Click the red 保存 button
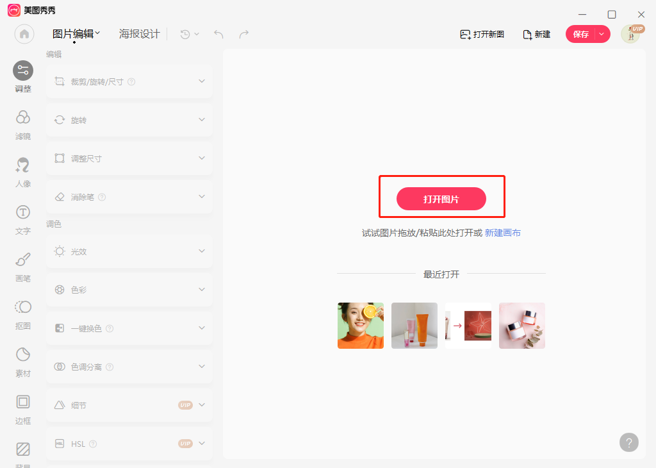This screenshot has height=468, width=656. pyautogui.click(x=580, y=35)
